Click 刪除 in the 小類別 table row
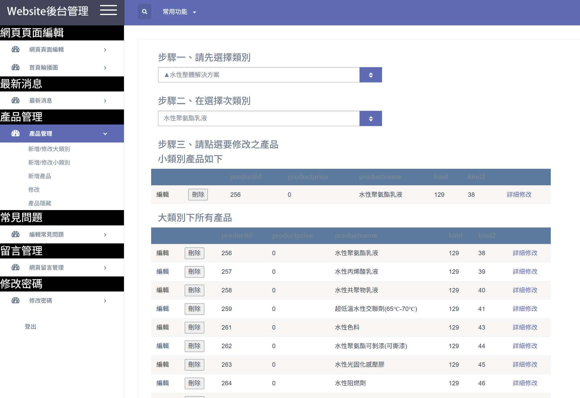Screen dimensions: 580x398 (x=198, y=194)
